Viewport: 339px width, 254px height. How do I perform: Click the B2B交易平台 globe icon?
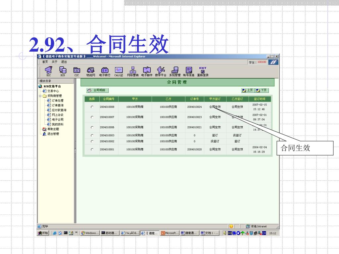(40, 86)
